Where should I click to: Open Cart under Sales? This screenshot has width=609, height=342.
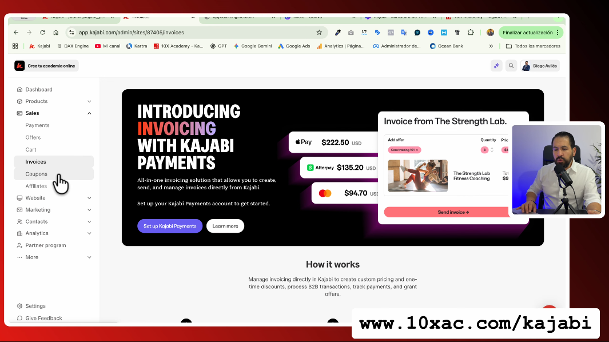(x=31, y=149)
